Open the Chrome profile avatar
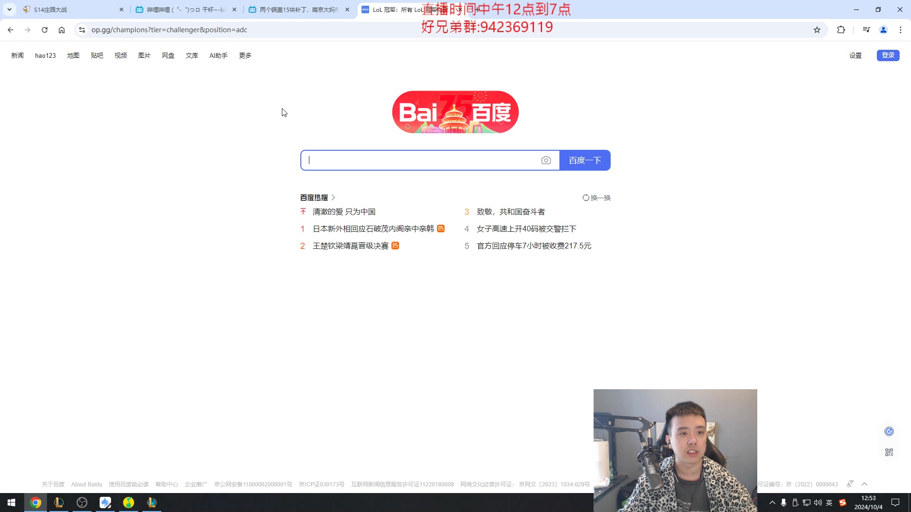 point(883,30)
